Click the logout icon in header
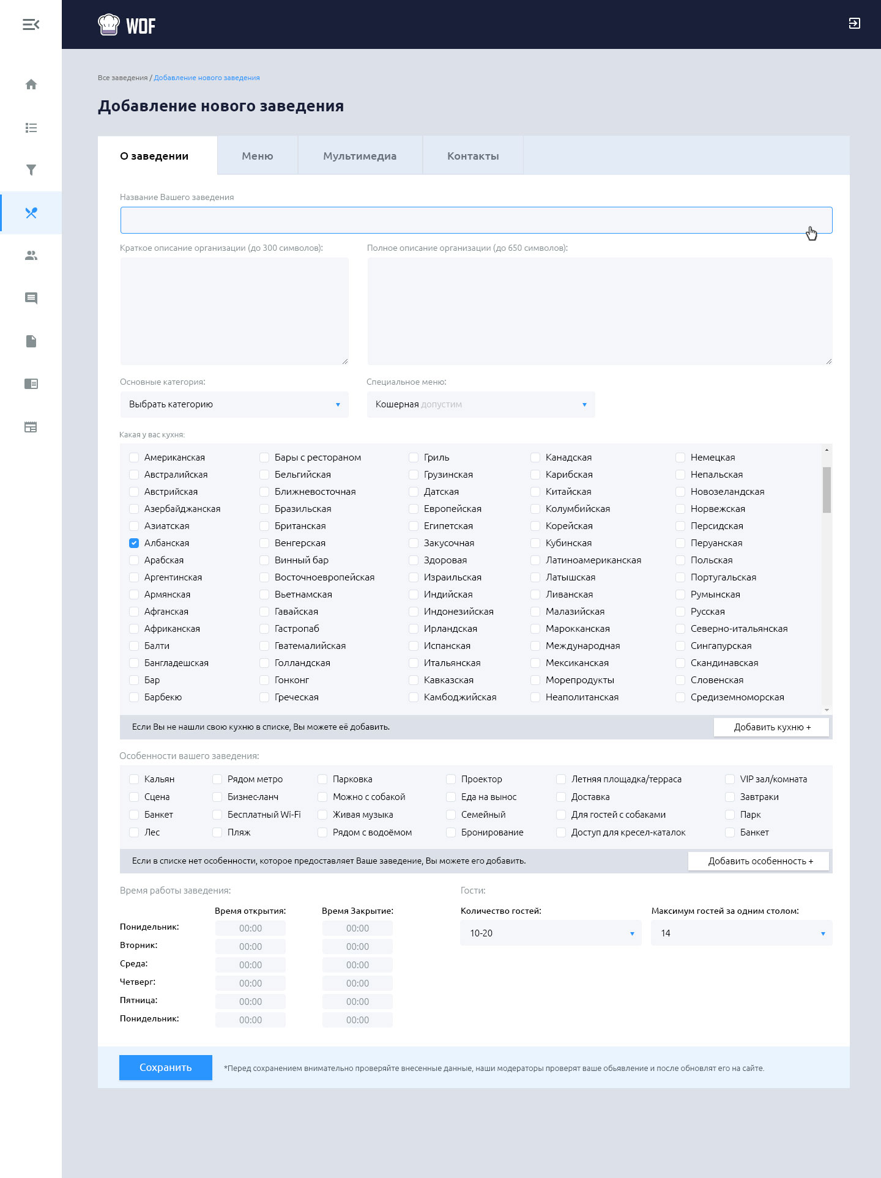Viewport: 881px width, 1178px height. click(x=855, y=23)
